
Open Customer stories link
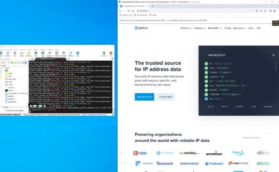(x=252, y=138)
